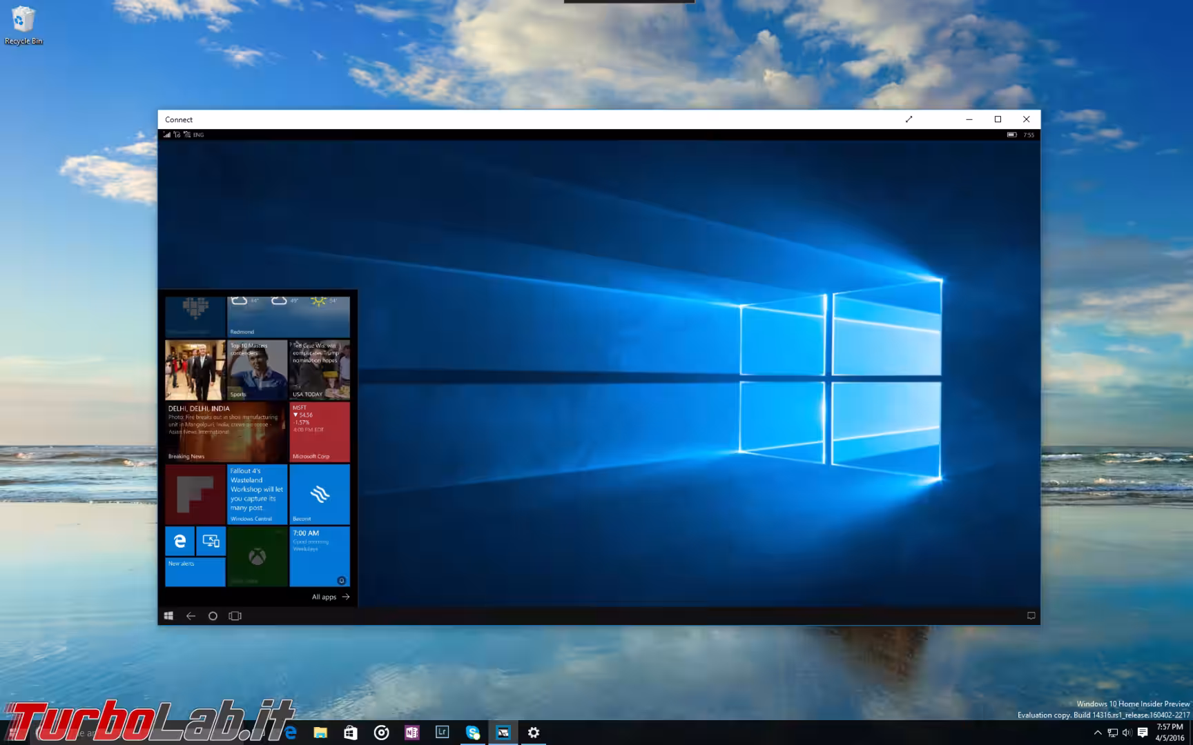This screenshot has height=745, width=1193.
Task: Launch Adobe Lightroom from the taskbar
Action: (x=443, y=733)
